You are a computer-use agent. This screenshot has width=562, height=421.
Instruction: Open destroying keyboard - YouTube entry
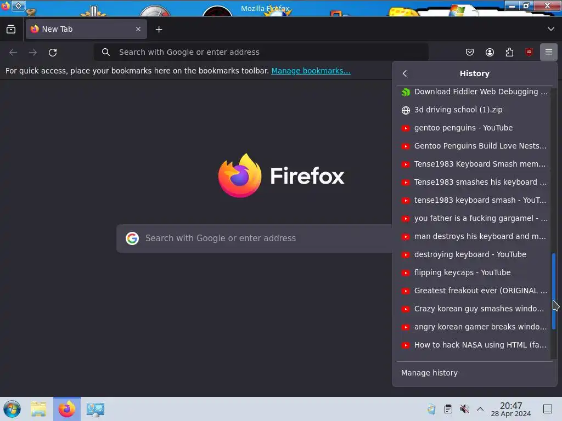point(474,254)
